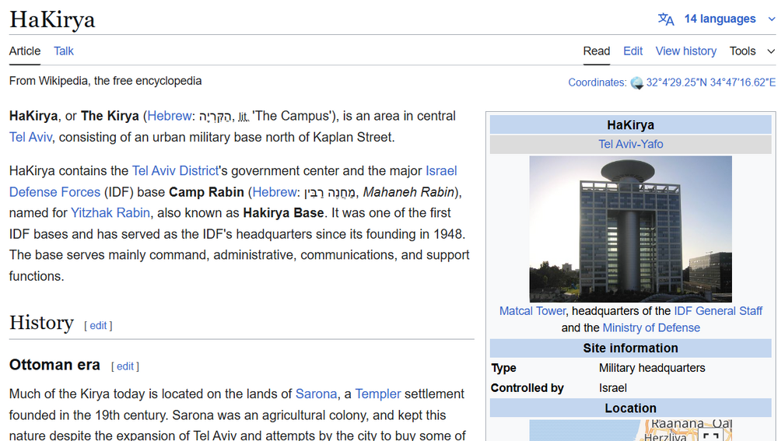
Task: Click the edit link beside Ottoman era
Action: [125, 366]
